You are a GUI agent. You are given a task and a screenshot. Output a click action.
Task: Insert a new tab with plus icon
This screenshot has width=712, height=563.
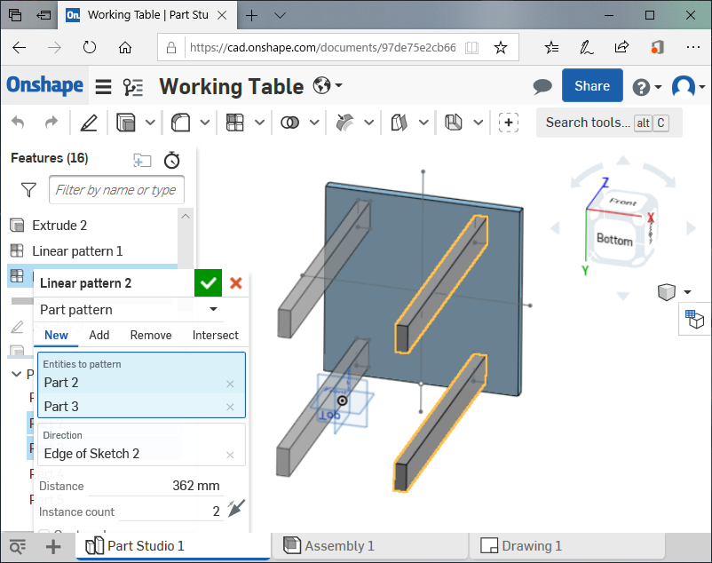coord(53,547)
